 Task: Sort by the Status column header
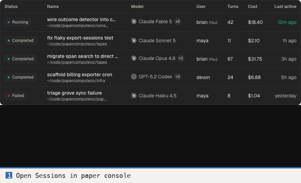click(x=11, y=7)
